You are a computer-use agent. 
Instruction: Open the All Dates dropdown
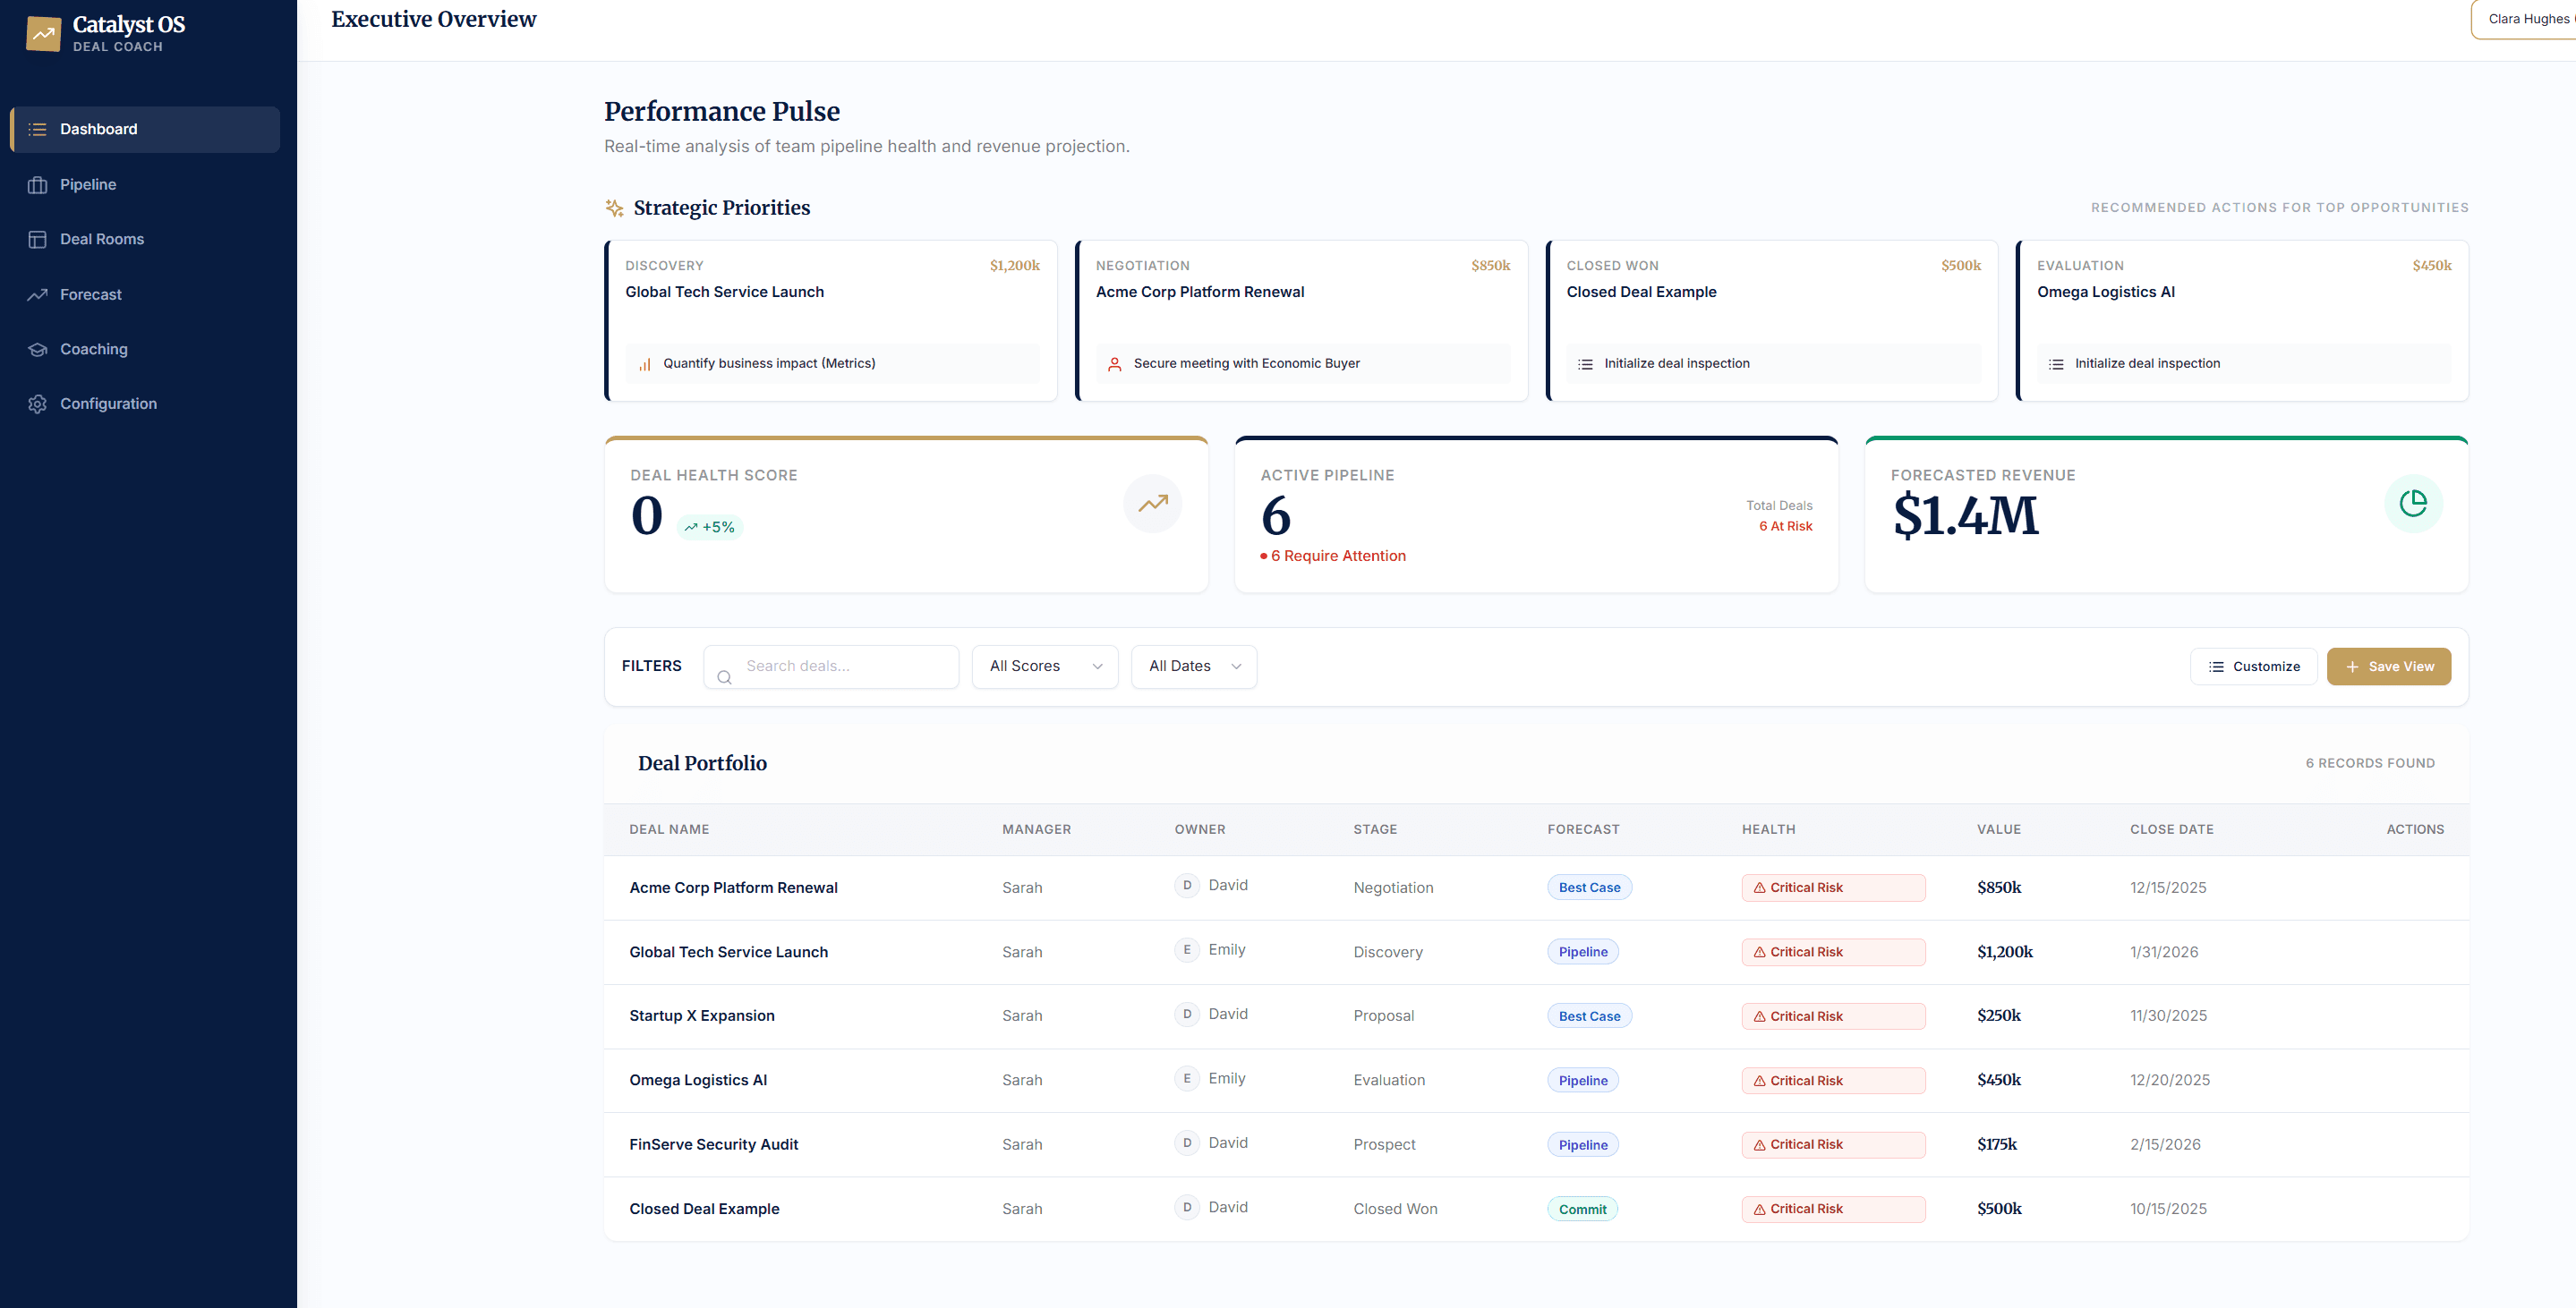point(1193,667)
